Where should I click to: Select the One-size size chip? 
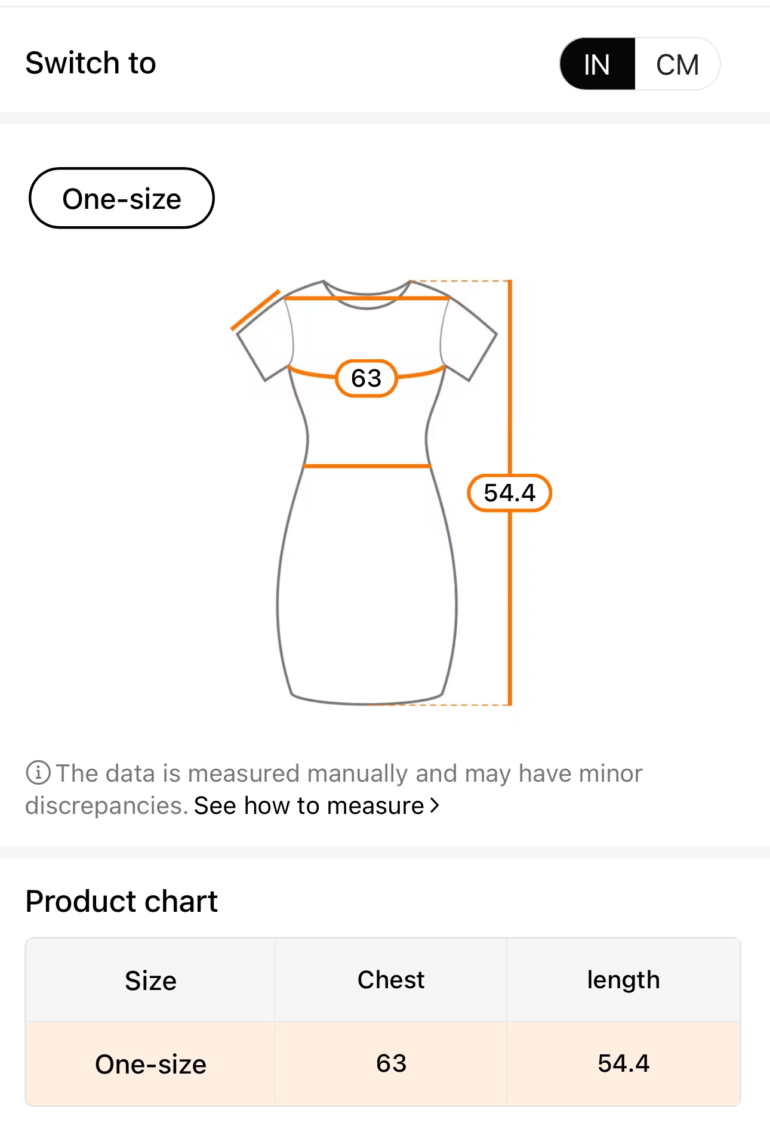122,198
